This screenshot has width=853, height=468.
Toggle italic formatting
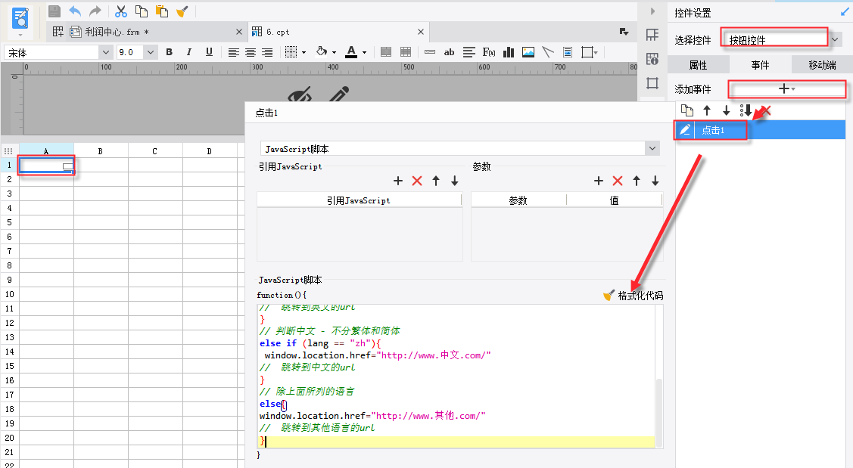pyautogui.click(x=188, y=52)
